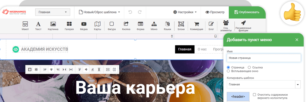
Task: Add a Медиа element
Action: click(x=84, y=26)
